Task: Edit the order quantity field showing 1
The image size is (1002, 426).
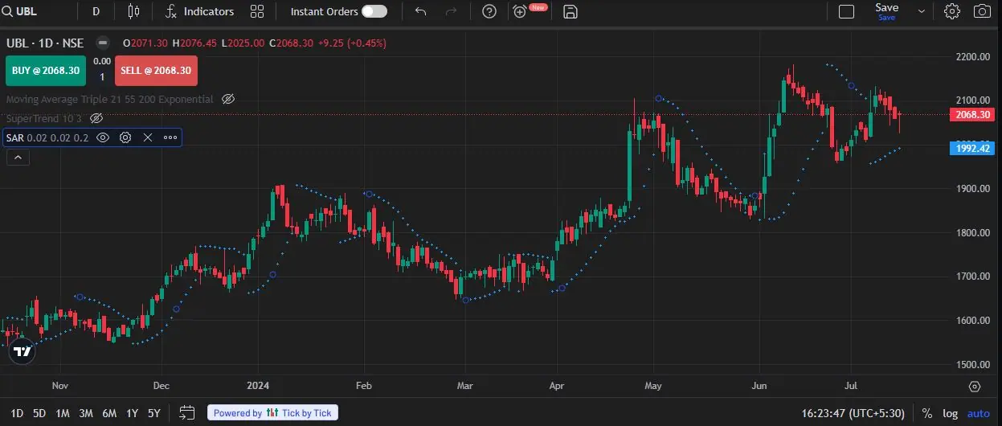Action: tap(102, 77)
